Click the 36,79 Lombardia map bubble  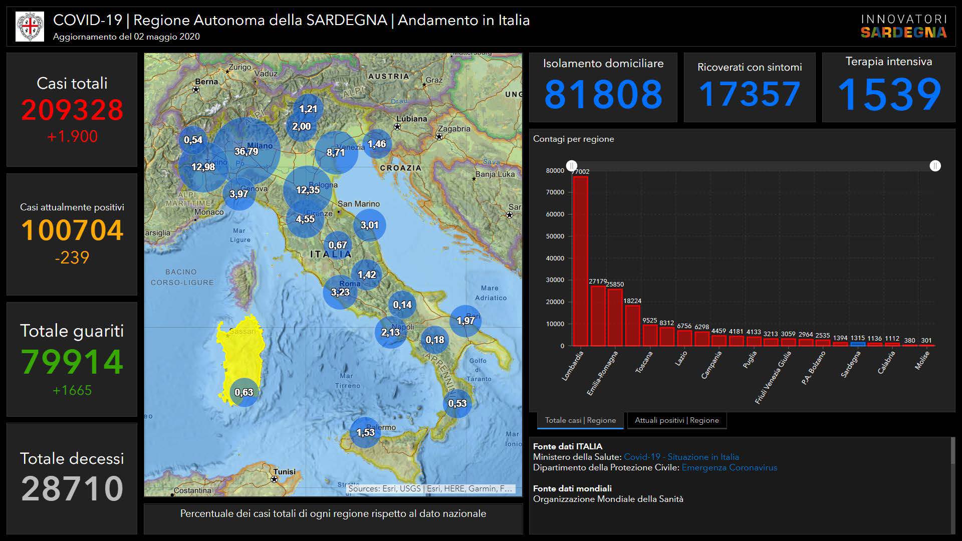247,151
